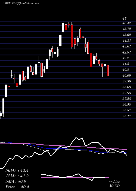Click the 42.2 price axis label
The width and height of the screenshot is (136, 191).
click(x=126, y=58)
